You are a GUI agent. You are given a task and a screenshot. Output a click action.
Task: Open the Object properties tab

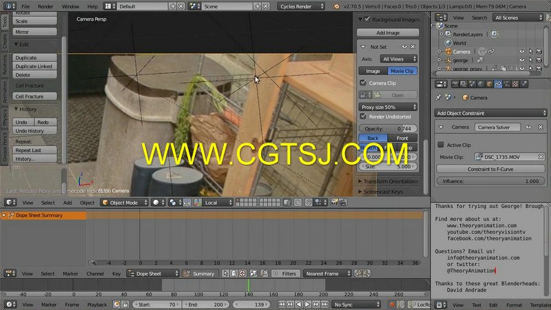pos(489,84)
